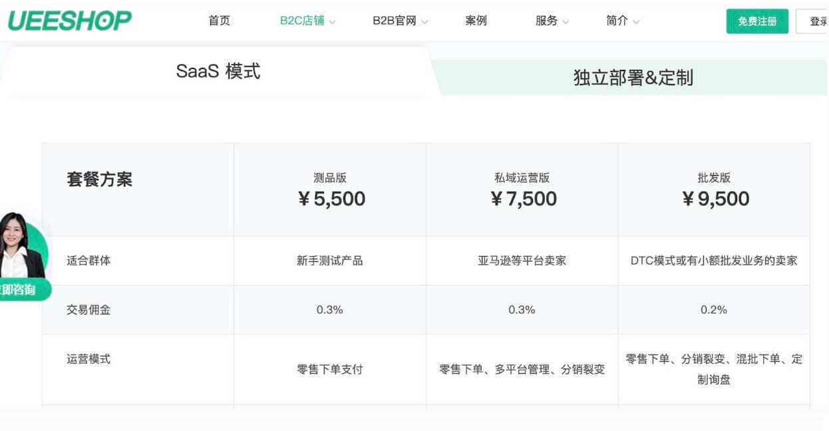Click the 适合群体 row label
Image resolution: width=829 pixels, height=431 pixels.
click(x=88, y=260)
